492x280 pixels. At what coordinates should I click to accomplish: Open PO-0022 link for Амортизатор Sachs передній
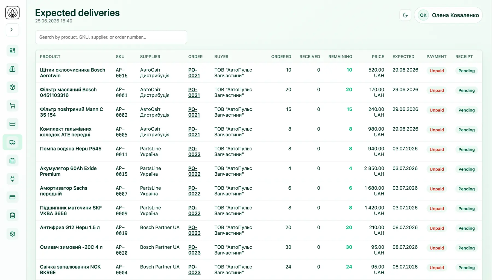click(194, 191)
